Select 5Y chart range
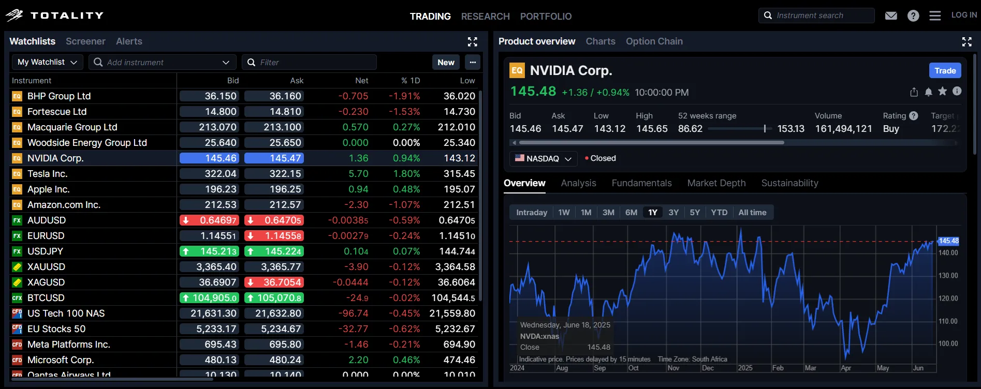 tap(695, 213)
